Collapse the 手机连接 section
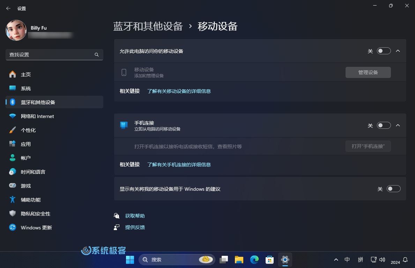Viewport: 415px width, 268px height. 398,125
